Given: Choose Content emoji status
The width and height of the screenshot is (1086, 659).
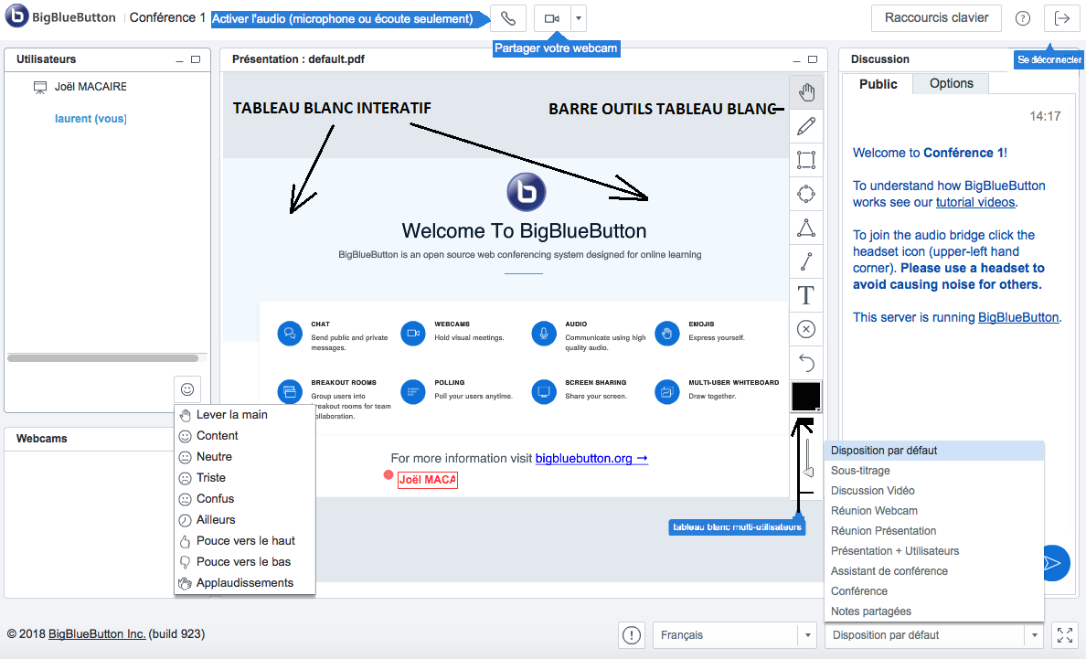Looking at the screenshot, I should pyautogui.click(x=245, y=435).
